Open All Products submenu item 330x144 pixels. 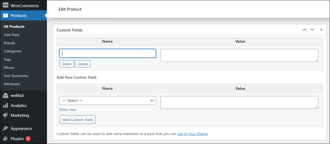pyautogui.click(x=14, y=26)
